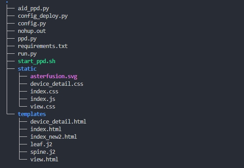Select config_deploy.py in the tree
The height and width of the screenshot is (168, 244).
click(x=43, y=16)
